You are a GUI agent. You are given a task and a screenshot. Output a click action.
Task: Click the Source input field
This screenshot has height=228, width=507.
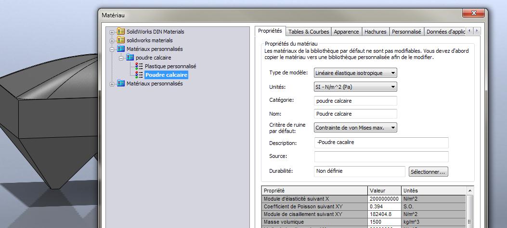[381, 156]
